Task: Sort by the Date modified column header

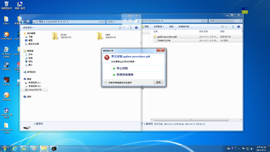Action: 209,32
